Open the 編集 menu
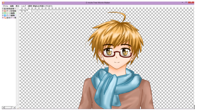 [12, 6]
